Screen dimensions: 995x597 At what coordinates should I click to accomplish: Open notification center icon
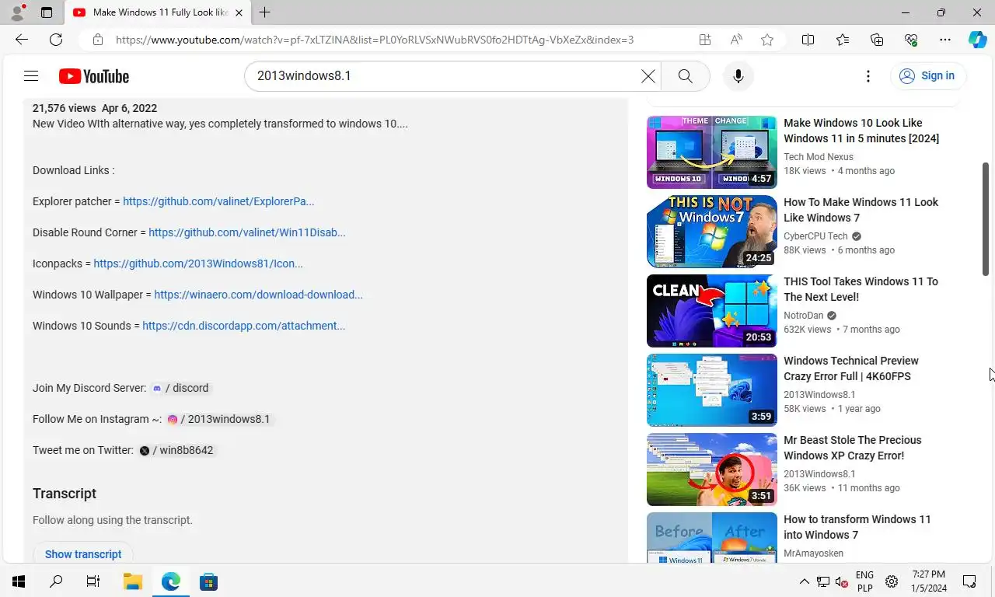pyautogui.click(x=969, y=581)
